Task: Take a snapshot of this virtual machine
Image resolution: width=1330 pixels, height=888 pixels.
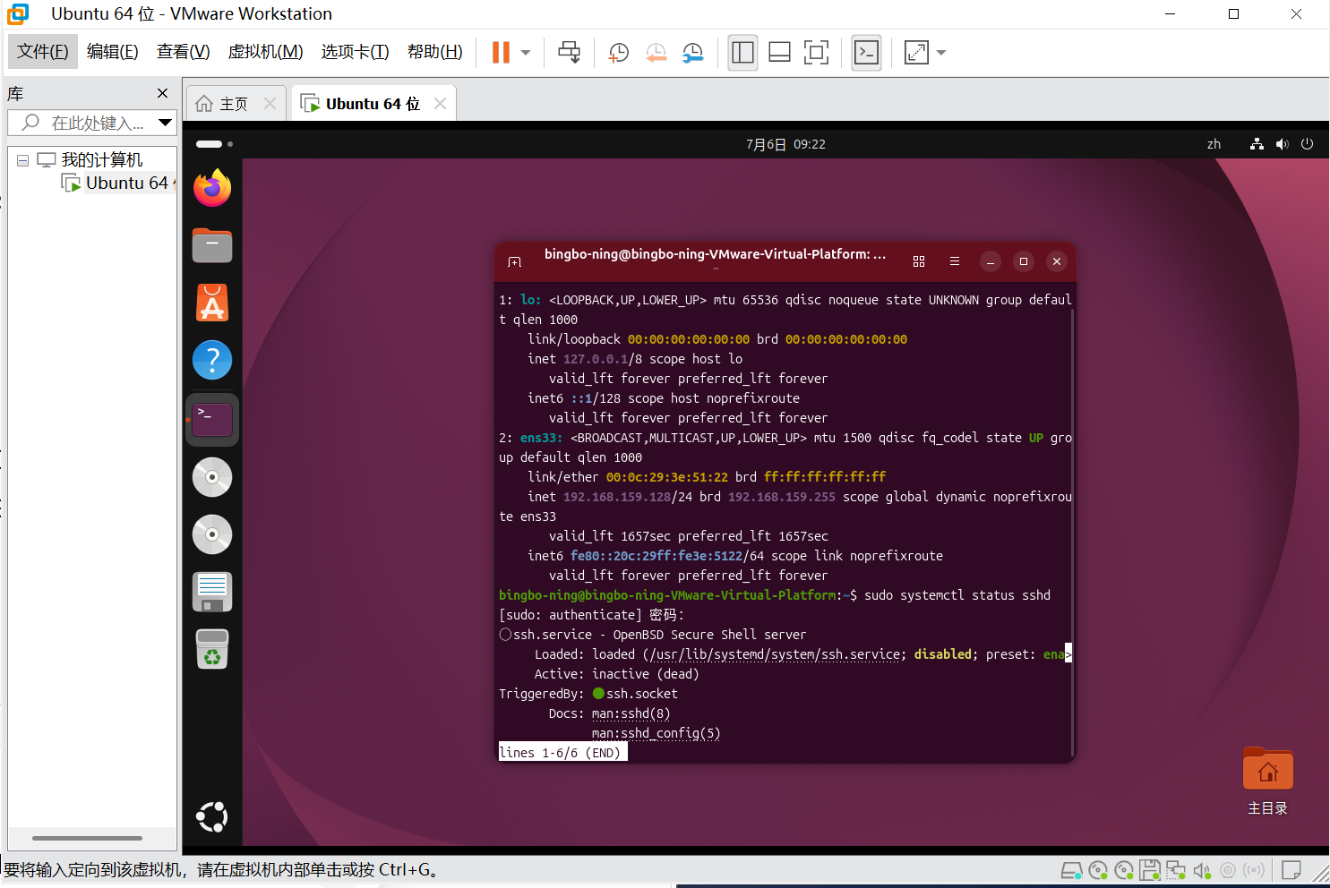Action: click(x=619, y=53)
